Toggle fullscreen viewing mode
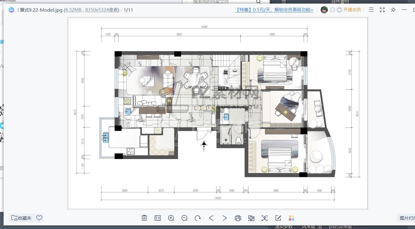The width and height of the screenshot is (415, 229). coord(382,10)
